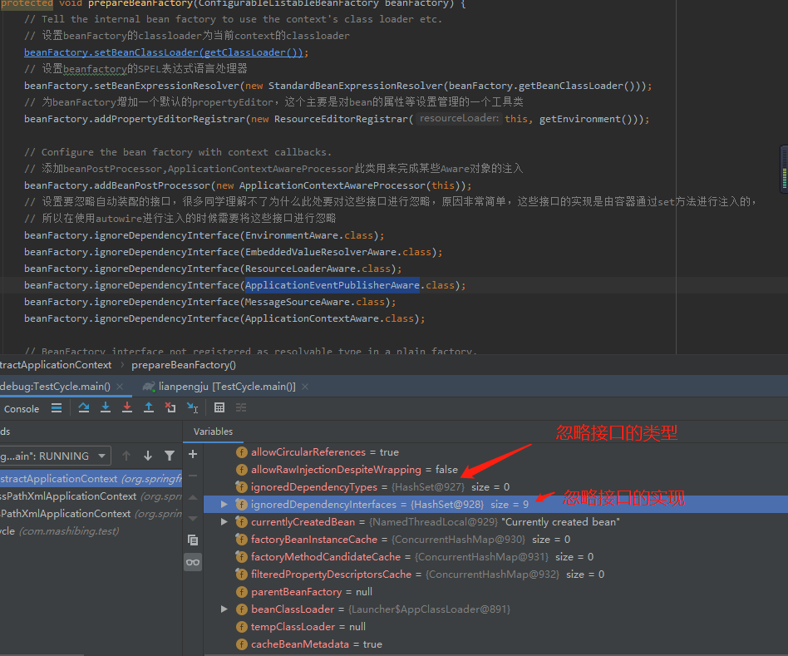Toggle the frames filter funnel icon
The width and height of the screenshot is (788, 656).
coord(170,456)
